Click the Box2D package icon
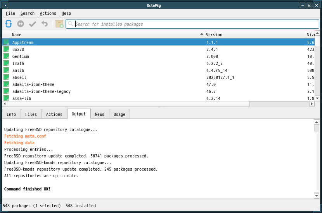This screenshot has height=213, width=322. (x=6, y=49)
